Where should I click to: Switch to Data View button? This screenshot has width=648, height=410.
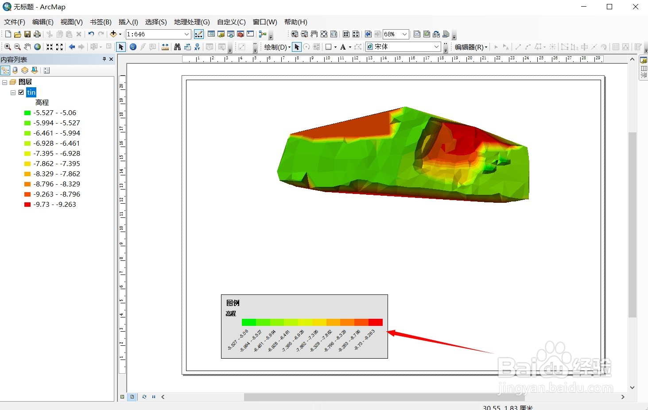coord(122,397)
